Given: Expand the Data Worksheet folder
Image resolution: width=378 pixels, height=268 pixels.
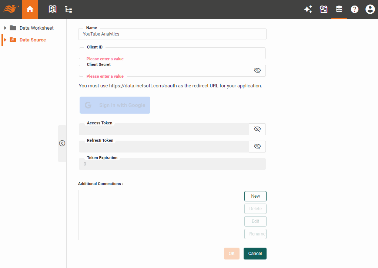Looking at the screenshot, I should 5,27.
